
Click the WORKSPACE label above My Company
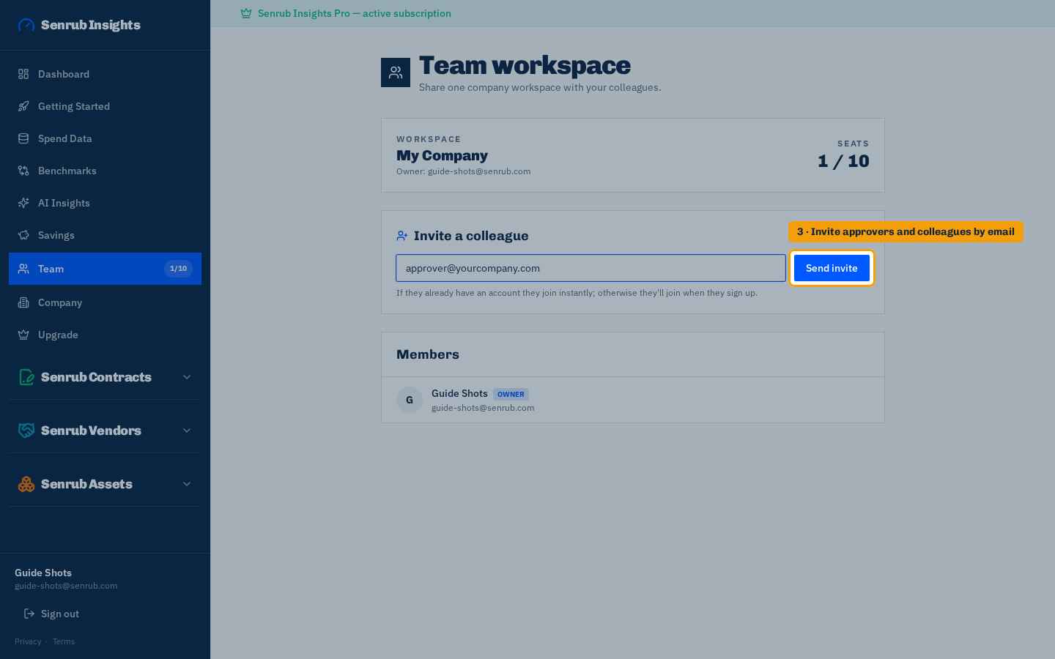click(x=429, y=139)
